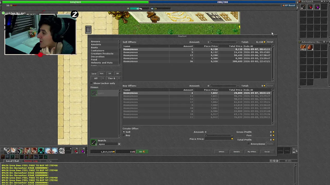Screen dimensions: 330x185
Task: Get more Tibia Coins
Action: click(x=142, y=152)
